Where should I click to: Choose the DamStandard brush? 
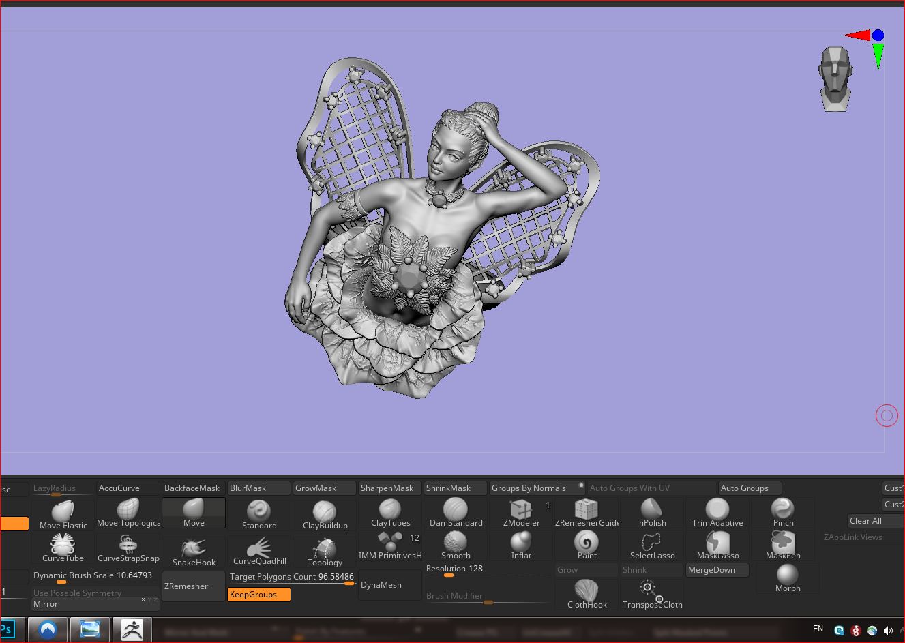(456, 513)
